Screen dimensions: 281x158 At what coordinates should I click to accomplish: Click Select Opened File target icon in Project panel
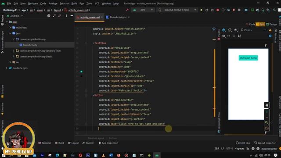tap(49, 16)
